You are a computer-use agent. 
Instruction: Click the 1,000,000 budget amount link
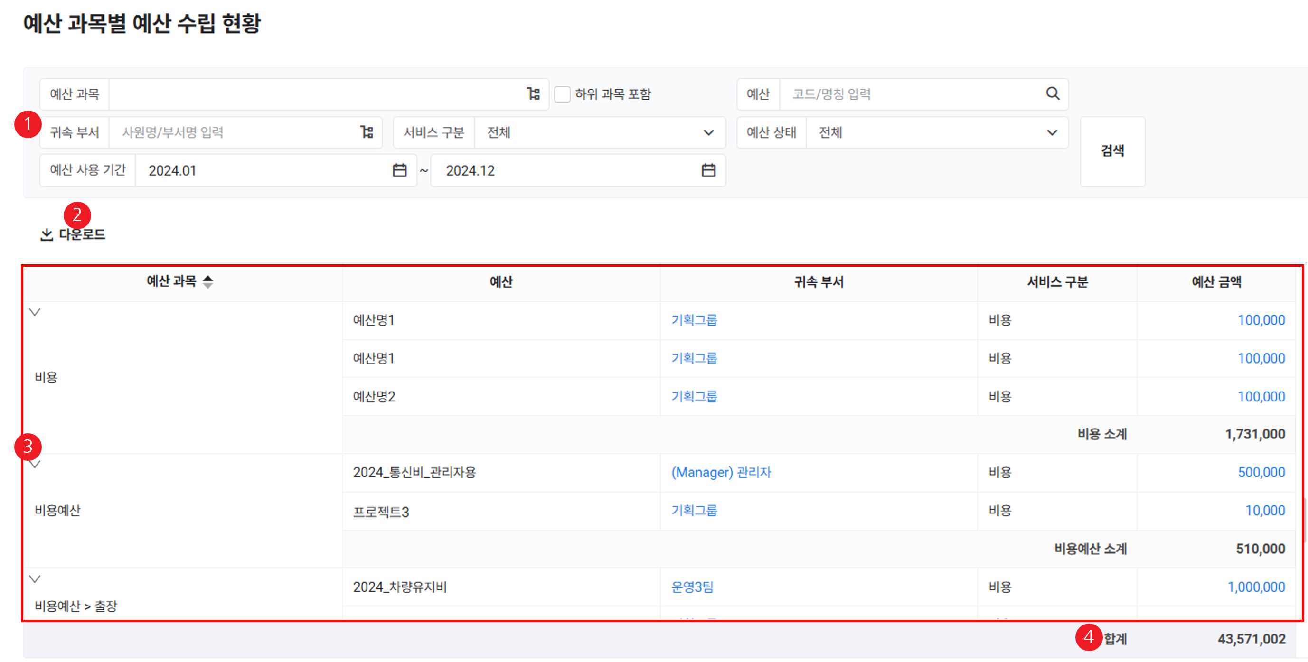[x=1256, y=587]
